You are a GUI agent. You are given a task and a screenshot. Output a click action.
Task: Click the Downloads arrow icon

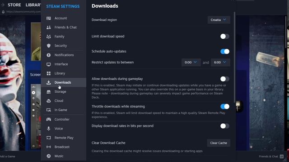click(x=49, y=82)
